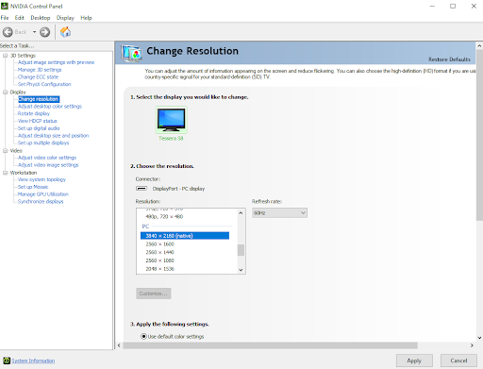Viewport: 483px width, 369px height.
Task: Click the System Information NVIDIA icon
Action: (7, 361)
